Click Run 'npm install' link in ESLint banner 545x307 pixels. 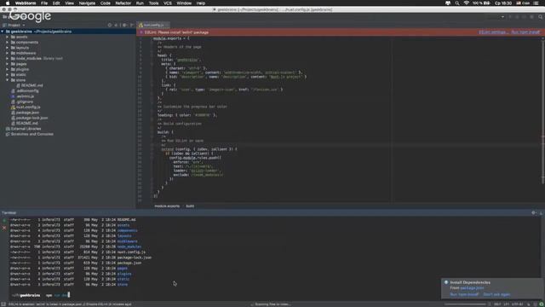pos(525,32)
